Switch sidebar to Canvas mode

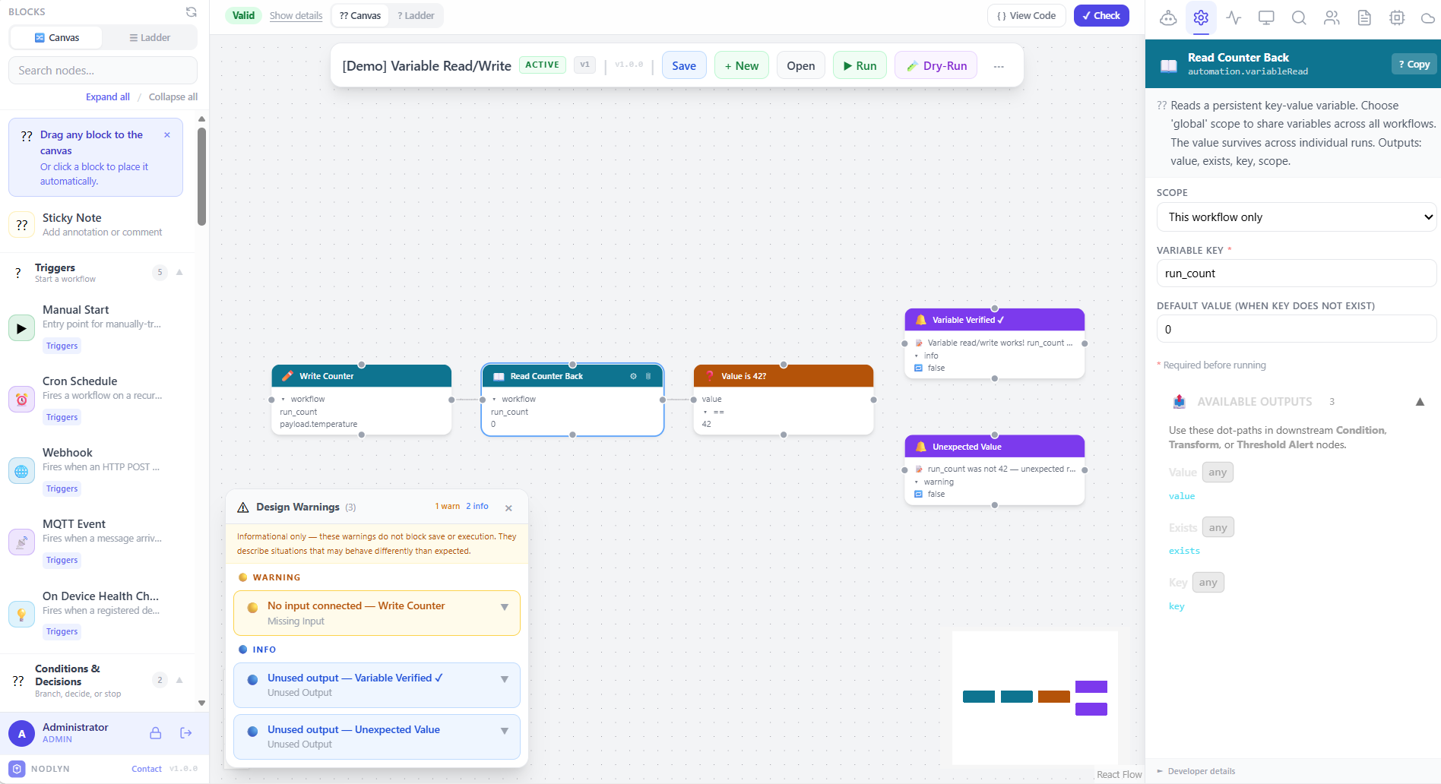[57, 37]
